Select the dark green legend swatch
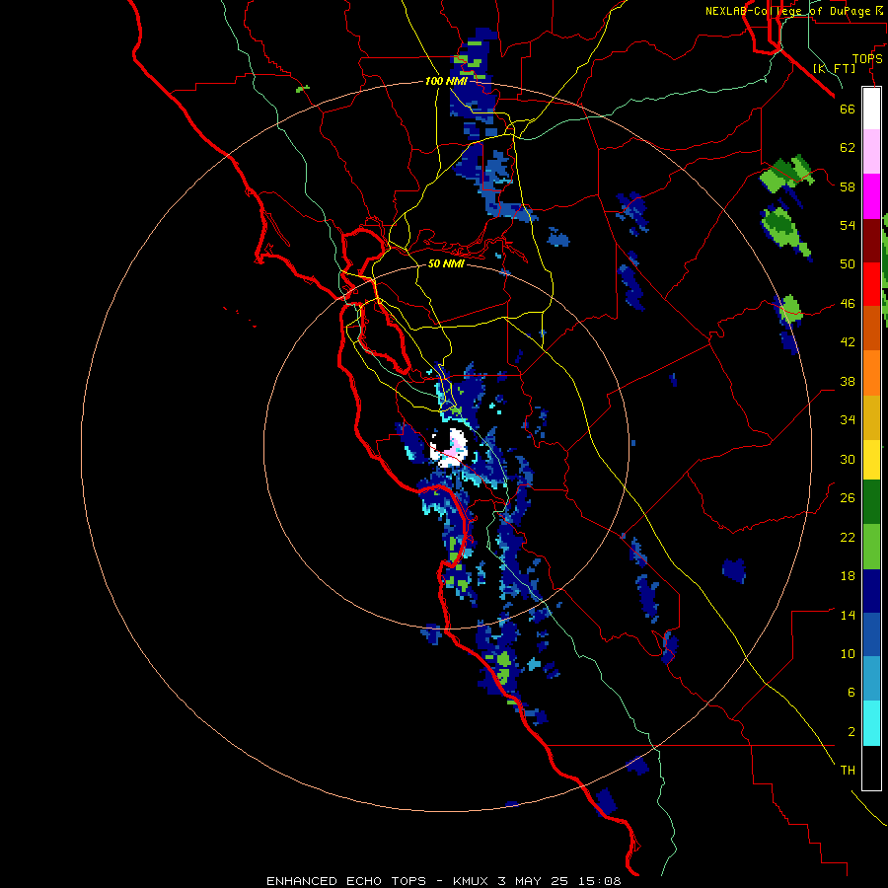 871,502
